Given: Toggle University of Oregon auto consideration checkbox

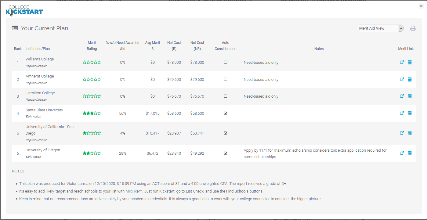Looking at the screenshot, I should [226, 153].
